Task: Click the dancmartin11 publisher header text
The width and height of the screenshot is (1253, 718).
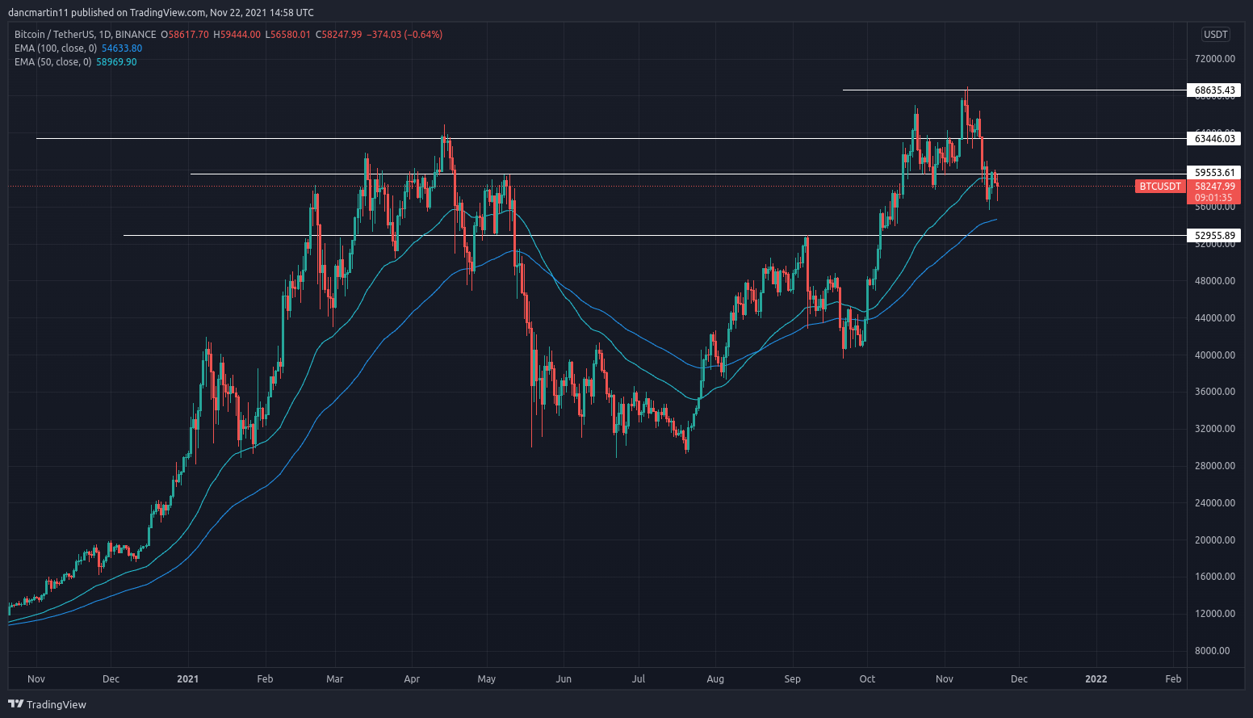Action: [x=37, y=13]
